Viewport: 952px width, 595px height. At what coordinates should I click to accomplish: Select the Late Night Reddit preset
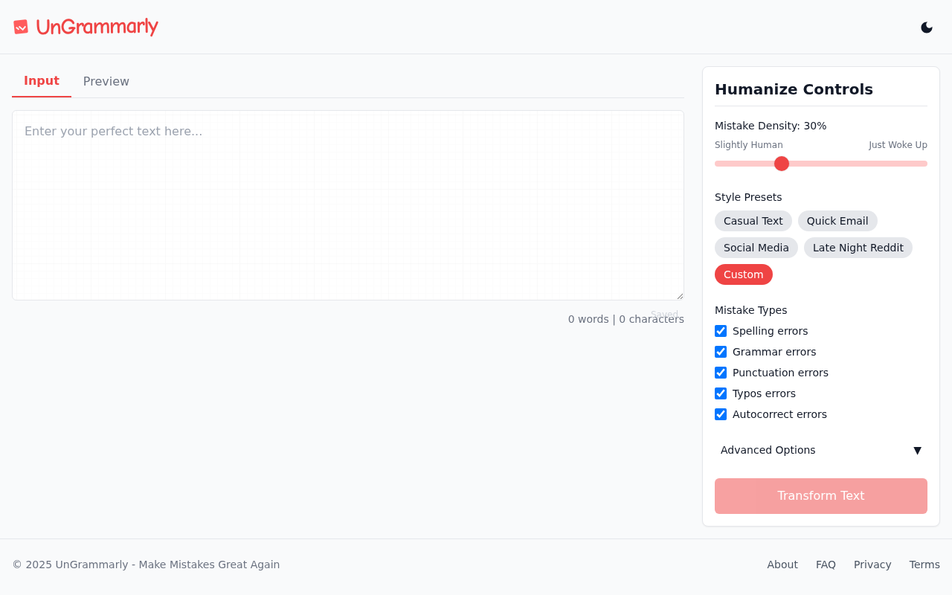(x=858, y=248)
